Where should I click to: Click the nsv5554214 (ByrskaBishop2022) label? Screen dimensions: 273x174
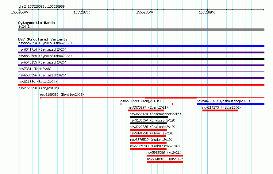[45, 43]
